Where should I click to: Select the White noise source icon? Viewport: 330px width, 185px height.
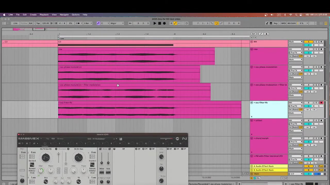(x=102, y=172)
